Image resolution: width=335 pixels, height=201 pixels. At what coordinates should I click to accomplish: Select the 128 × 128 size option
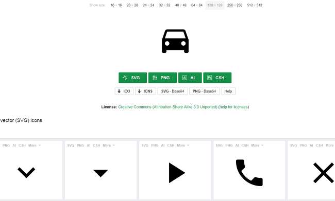215,5
